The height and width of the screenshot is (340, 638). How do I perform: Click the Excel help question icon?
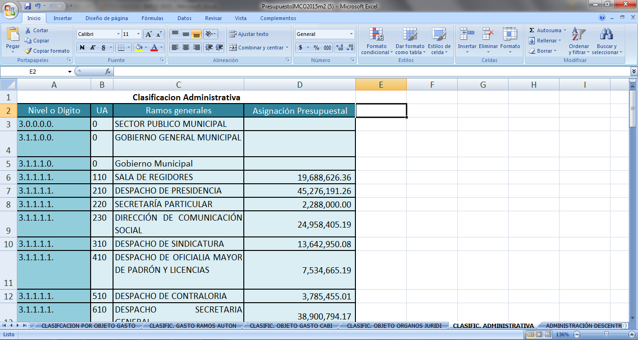click(x=602, y=18)
